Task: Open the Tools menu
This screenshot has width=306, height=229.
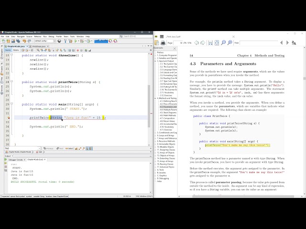Action: pyautogui.click(x=72, y=36)
